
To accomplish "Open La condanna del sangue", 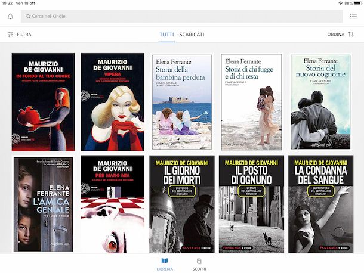I will pyautogui.click(x=321, y=204).
